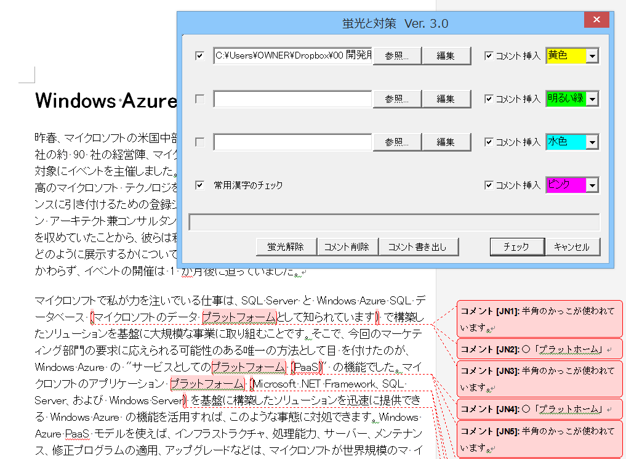The height and width of the screenshot is (459, 626).
Task: Enable the second dictionary file row checkbox
Action: (199, 99)
